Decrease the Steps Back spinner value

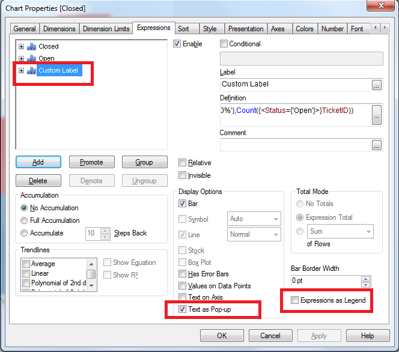(x=105, y=237)
